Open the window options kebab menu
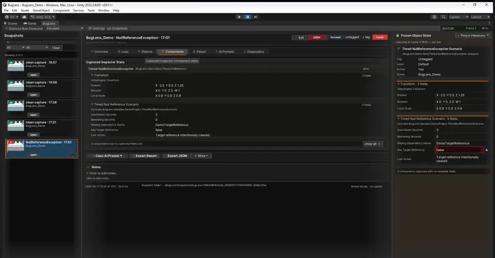This screenshot has height=258, width=495. point(489,23)
